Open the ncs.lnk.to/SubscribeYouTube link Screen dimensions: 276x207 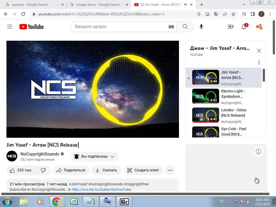(x=101, y=189)
